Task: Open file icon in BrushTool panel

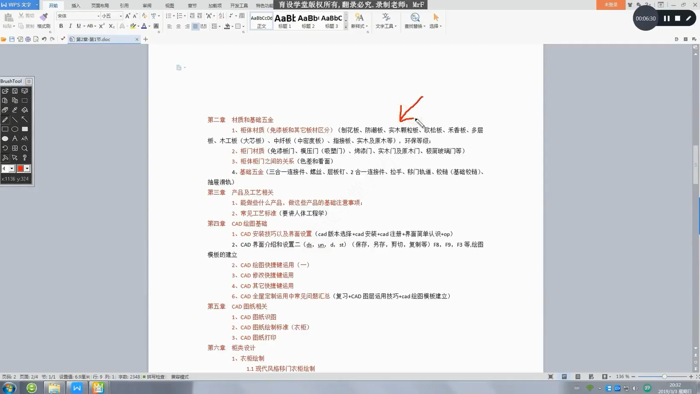Action: [x=5, y=91]
